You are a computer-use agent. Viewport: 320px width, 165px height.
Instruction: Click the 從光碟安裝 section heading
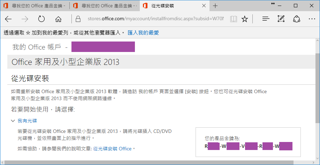click(30, 78)
